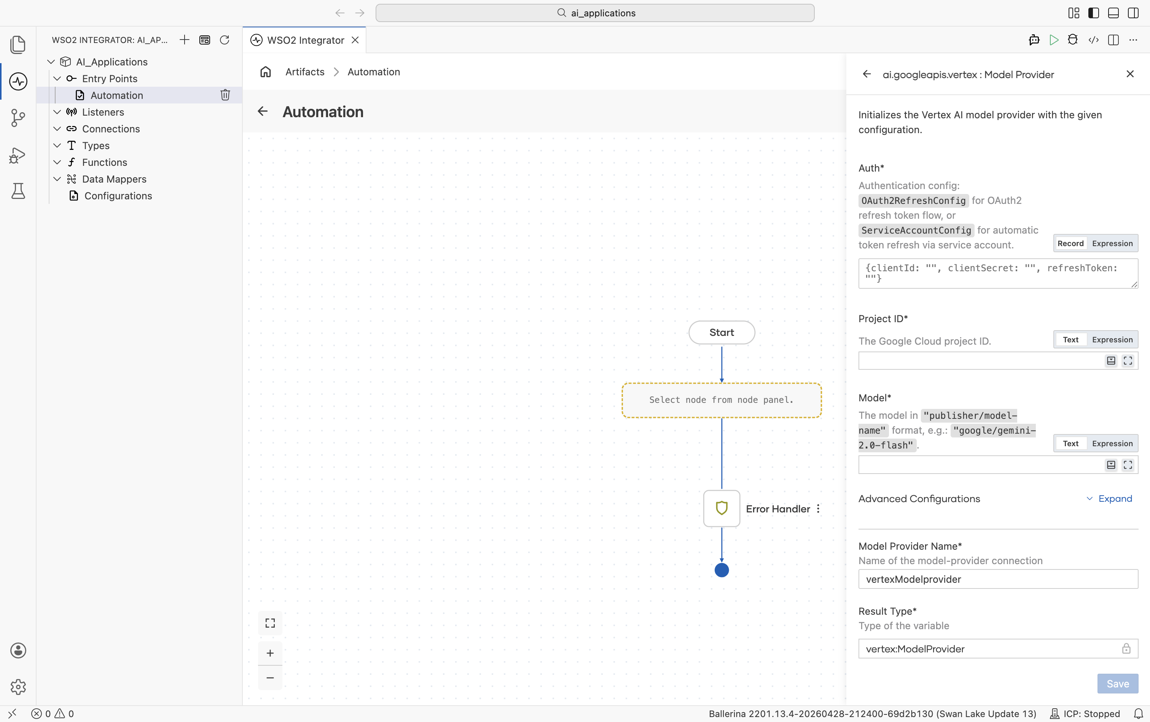Expand Listeners tree node
The image size is (1150, 722).
[x=57, y=112]
